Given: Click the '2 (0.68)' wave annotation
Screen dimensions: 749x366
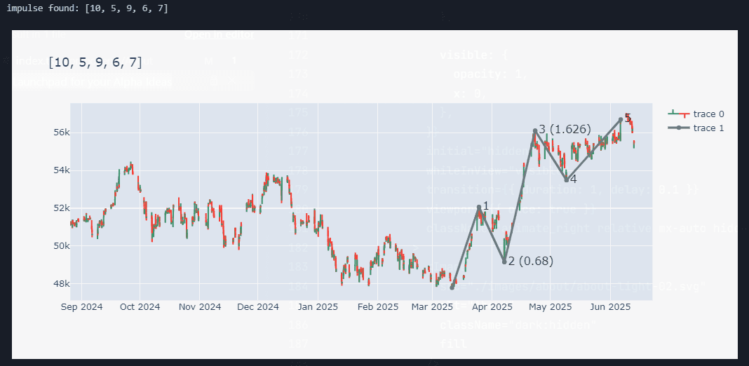Looking at the screenshot, I should (x=530, y=262).
